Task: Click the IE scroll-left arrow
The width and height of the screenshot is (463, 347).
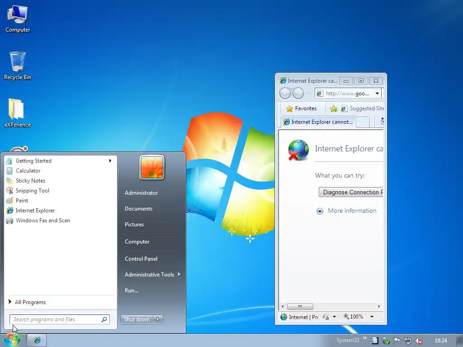Action: click(x=283, y=306)
